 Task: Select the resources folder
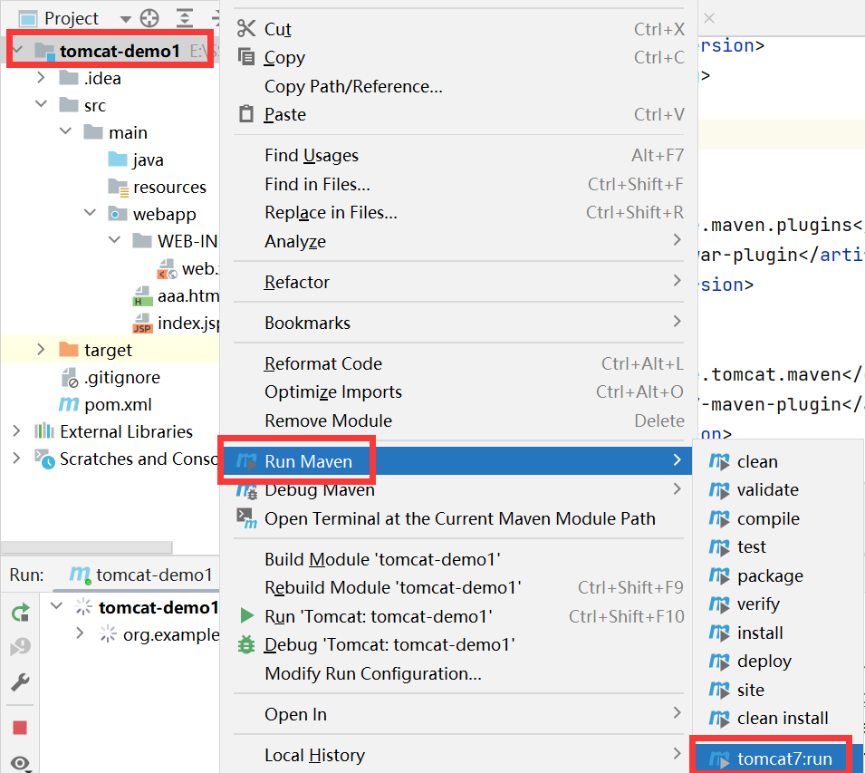[x=158, y=187]
